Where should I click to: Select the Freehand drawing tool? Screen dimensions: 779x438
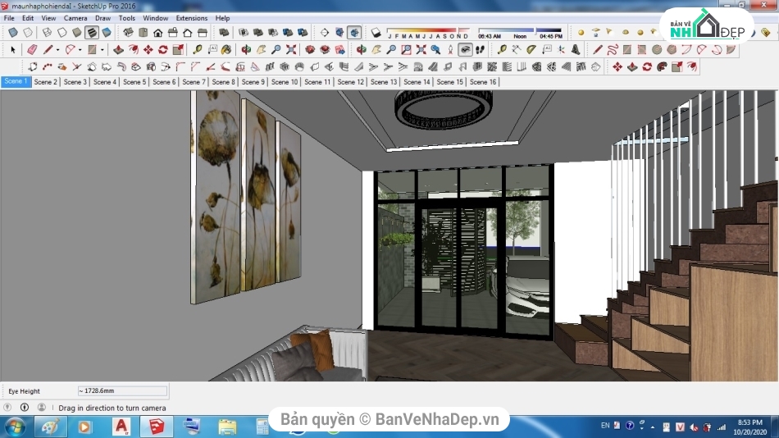[612, 50]
